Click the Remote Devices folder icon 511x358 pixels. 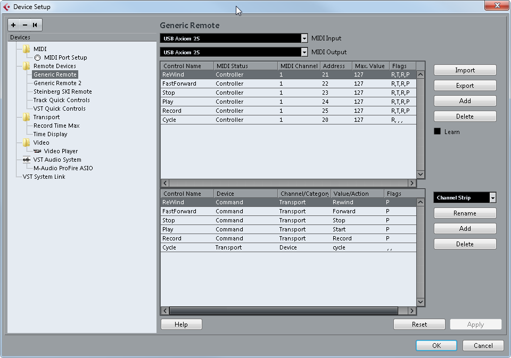click(27, 65)
